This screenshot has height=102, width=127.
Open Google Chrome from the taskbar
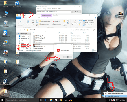61,100
